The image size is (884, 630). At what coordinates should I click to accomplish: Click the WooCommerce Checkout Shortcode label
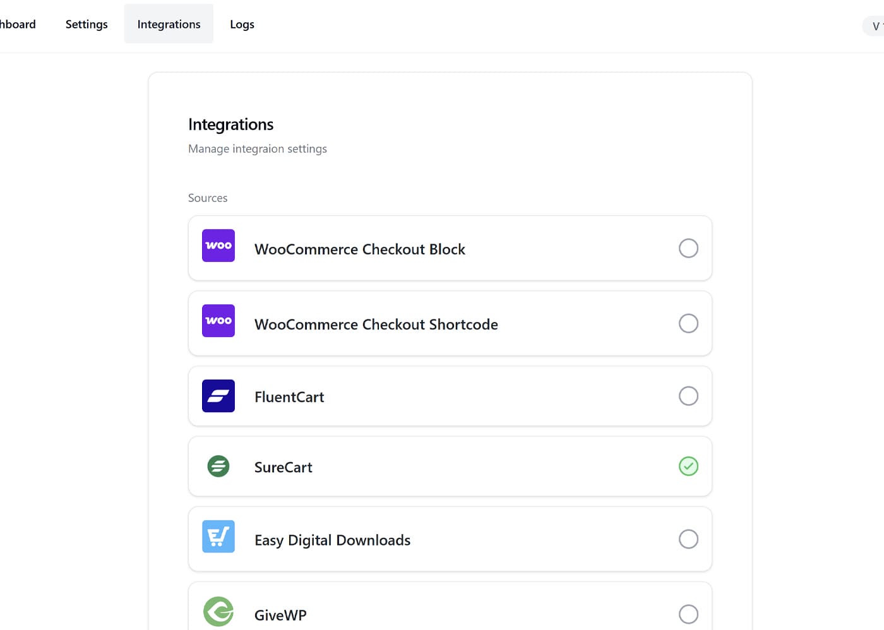(x=376, y=324)
